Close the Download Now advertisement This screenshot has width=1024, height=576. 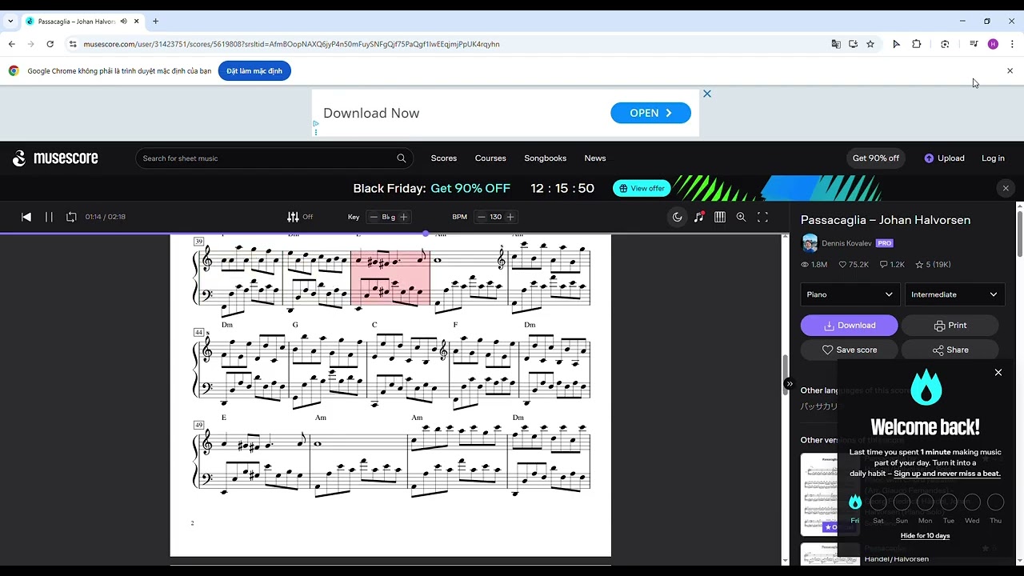[707, 94]
